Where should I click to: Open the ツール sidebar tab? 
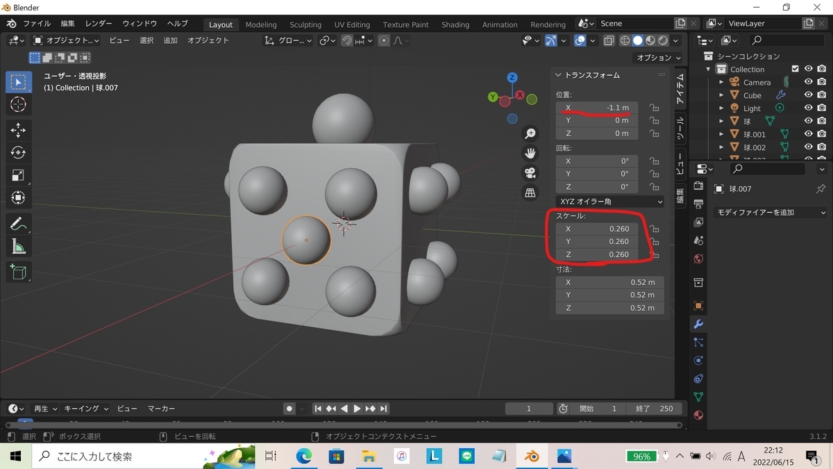pos(680,128)
